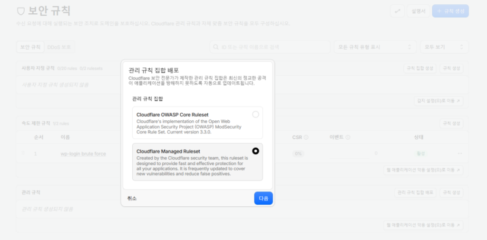Click 규칙 생성 in 관리 규칙 section
487x240 pixels.
click(x=451, y=192)
